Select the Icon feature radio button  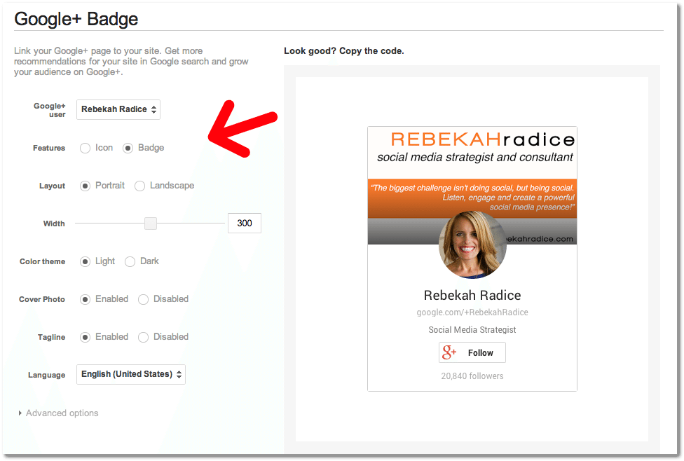[x=85, y=149]
